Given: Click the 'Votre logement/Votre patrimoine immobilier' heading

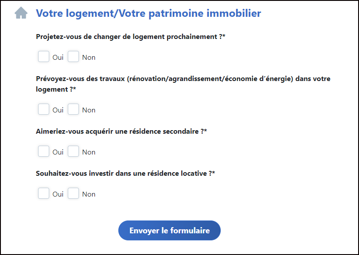Looking at the screenshot, I should point(148,13).
